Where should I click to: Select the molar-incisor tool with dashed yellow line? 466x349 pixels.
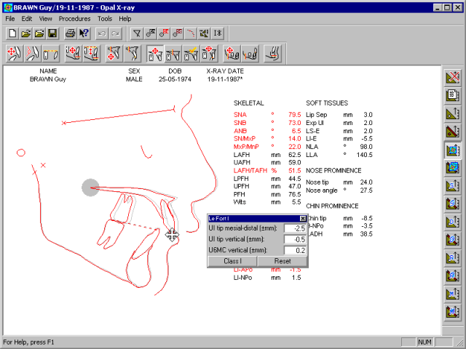point(51,54)
